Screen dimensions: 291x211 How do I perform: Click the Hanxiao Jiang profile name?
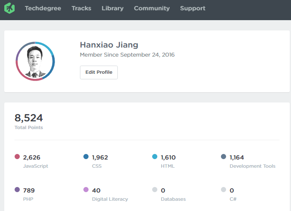109,45
